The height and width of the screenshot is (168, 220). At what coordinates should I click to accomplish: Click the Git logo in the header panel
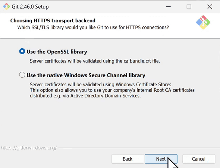[203, 22]
